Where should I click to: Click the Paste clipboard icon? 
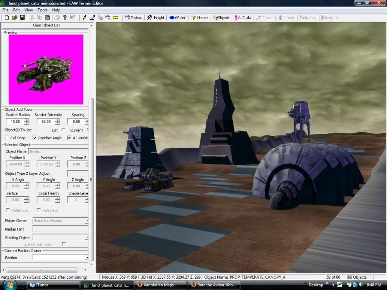click(x=47, y=17)
